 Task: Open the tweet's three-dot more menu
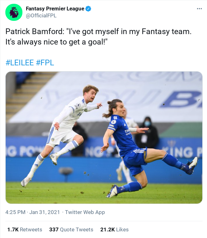(199, 9)
